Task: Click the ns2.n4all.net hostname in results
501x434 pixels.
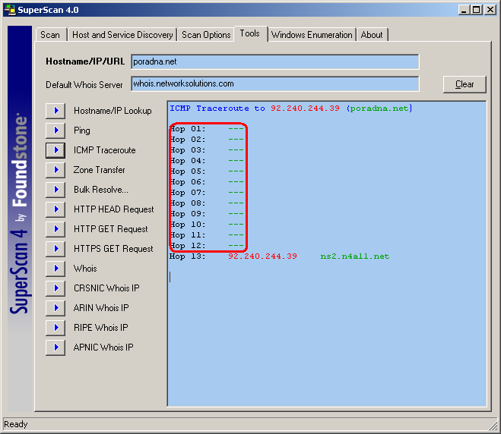Action: [355, 256]
